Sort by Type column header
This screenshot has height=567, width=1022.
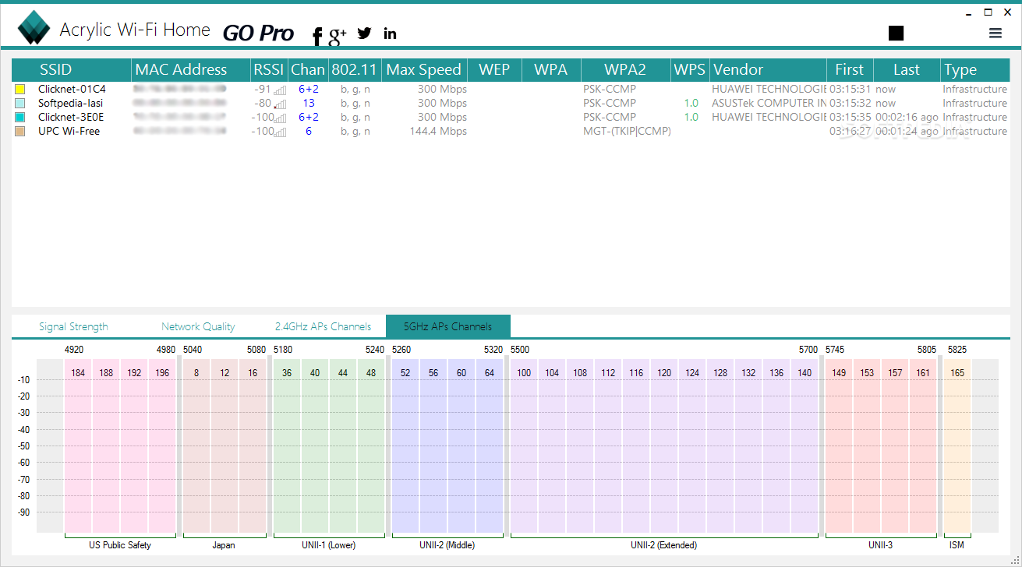[x=975, y=69]
